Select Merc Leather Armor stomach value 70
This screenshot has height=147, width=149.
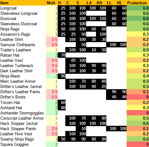coord(81,81)
